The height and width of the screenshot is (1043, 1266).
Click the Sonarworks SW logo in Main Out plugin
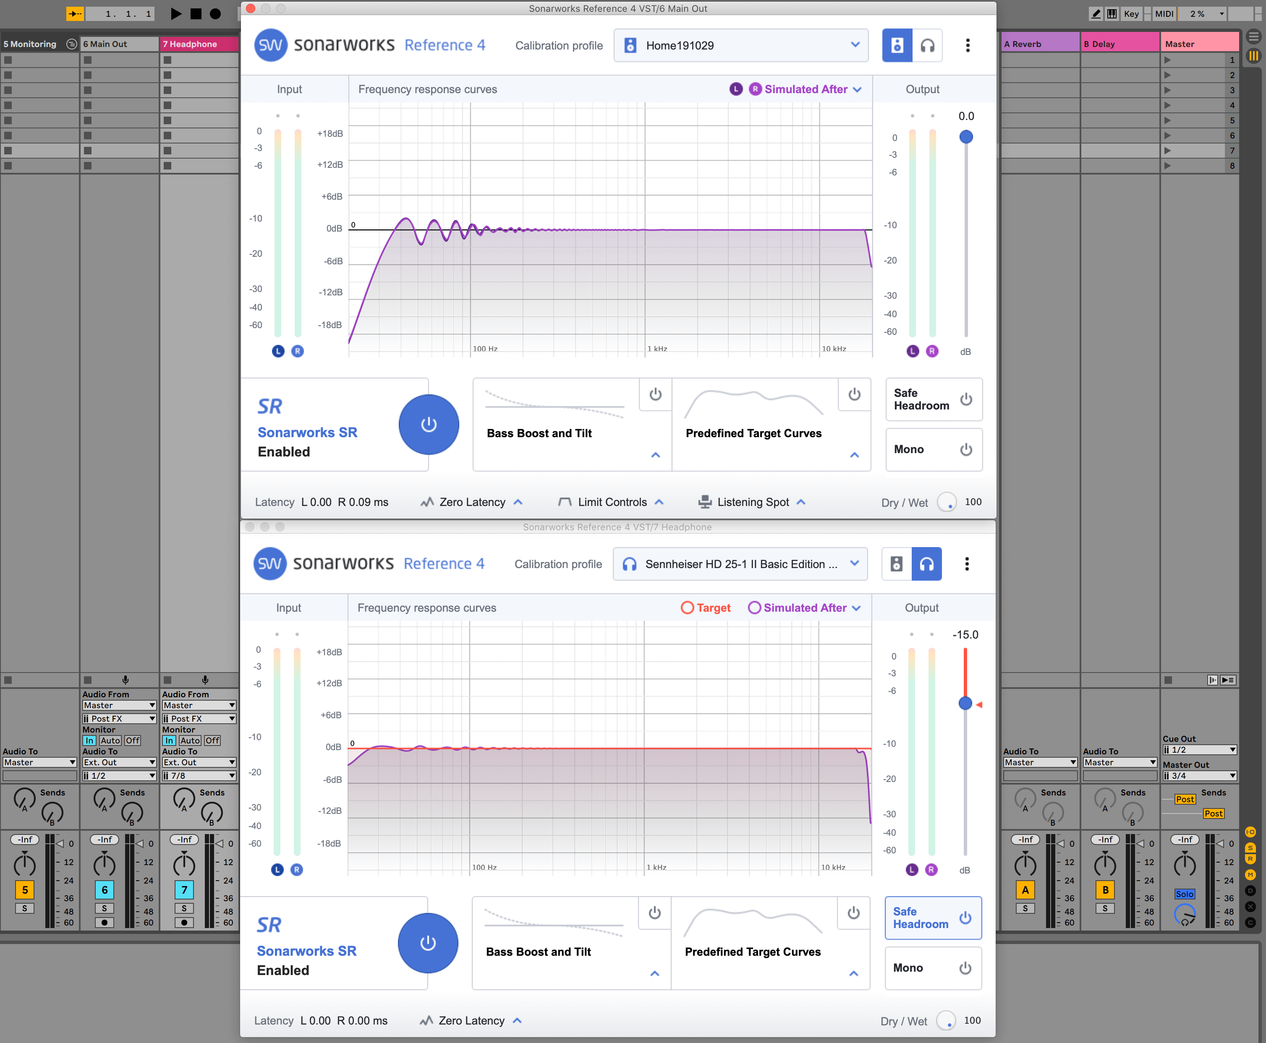click(x=271, y=44)
